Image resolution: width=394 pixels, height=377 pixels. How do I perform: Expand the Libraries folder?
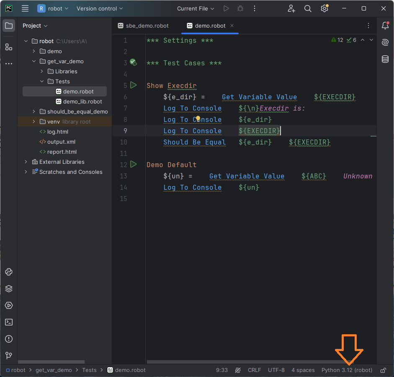tap(42, 71)
